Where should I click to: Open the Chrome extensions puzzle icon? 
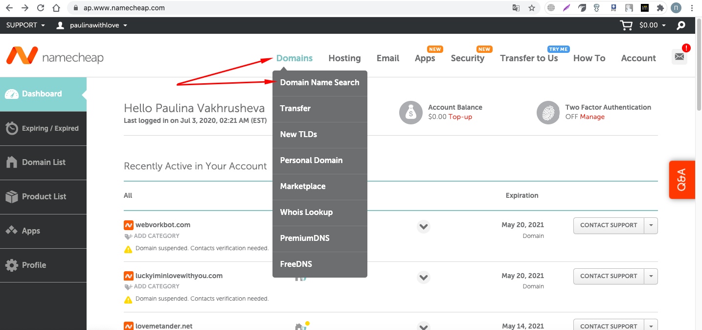(x=660, y=8)
